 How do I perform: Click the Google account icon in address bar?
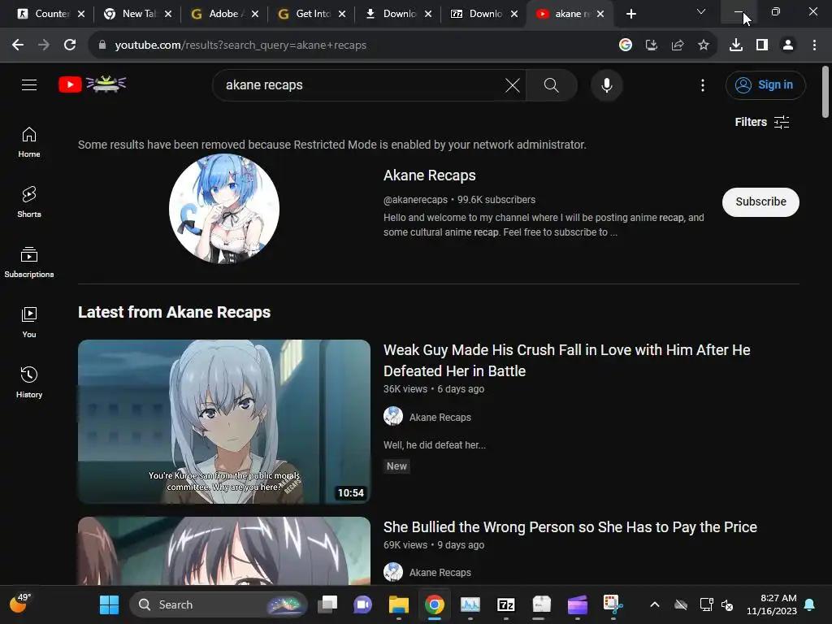(x=626, y=45)
